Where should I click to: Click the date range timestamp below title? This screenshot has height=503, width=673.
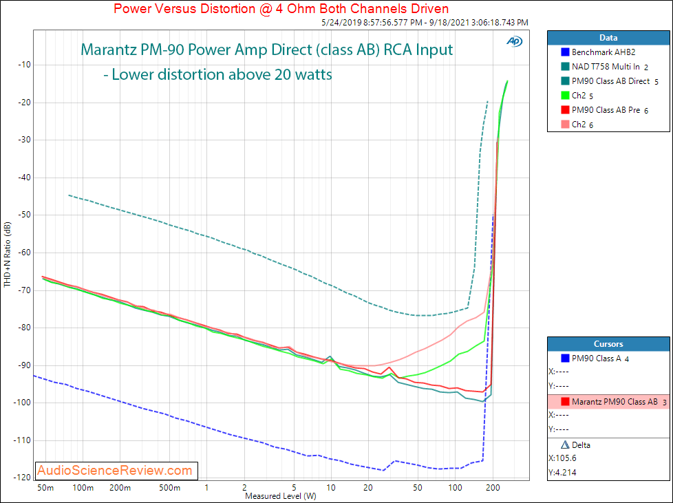(x=425, y=22)
